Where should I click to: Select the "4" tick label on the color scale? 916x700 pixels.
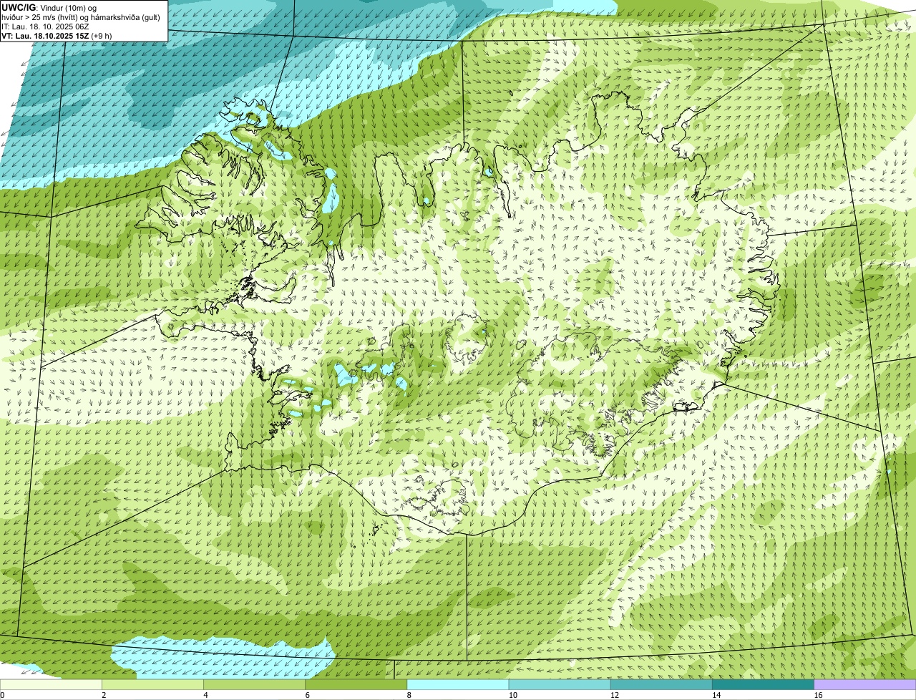[x=205, y=695]
